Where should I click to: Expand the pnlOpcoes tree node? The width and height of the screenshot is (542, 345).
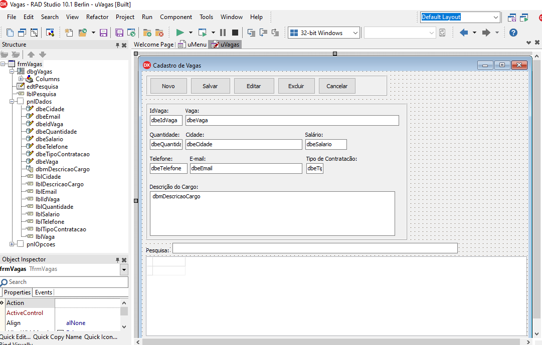click(x=12, y=244)
